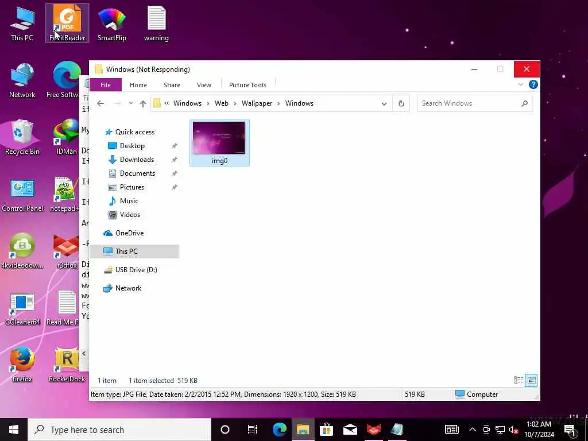This screenshot has height=441, width=588.
Task: Select the img0 wallpaper thumbnail
Action: click(x=219, y=143)
